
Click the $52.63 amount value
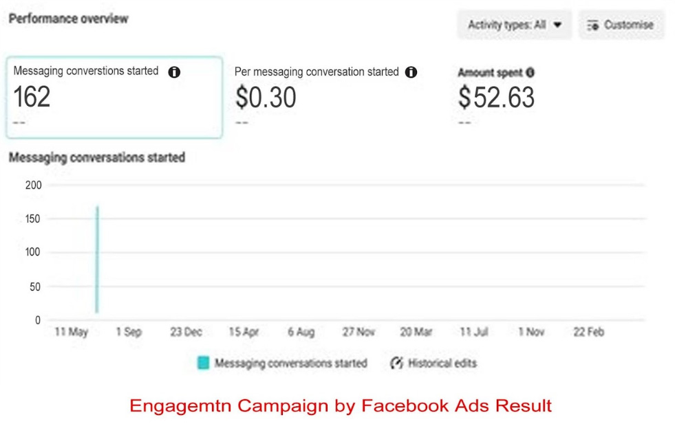tap(496, 98)
